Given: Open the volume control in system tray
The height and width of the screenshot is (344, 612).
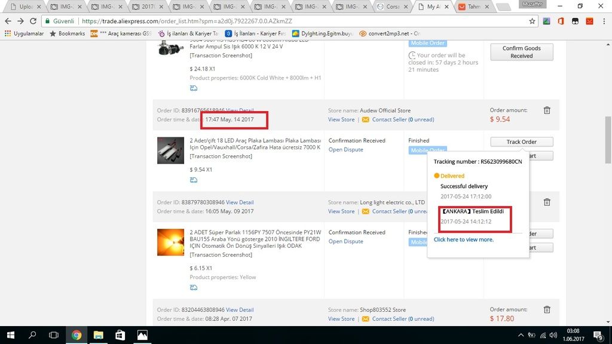Looking at the screenshot, I should 553,335.
